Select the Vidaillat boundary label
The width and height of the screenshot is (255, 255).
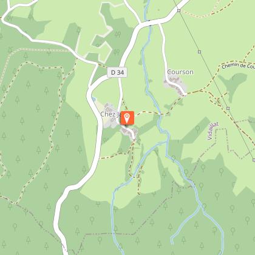(x=213, y=131)
